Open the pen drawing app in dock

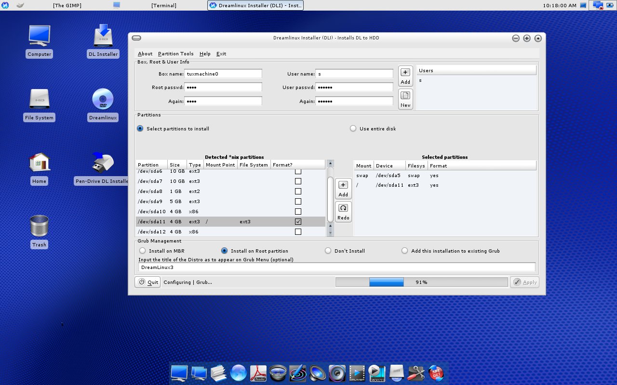298,373
